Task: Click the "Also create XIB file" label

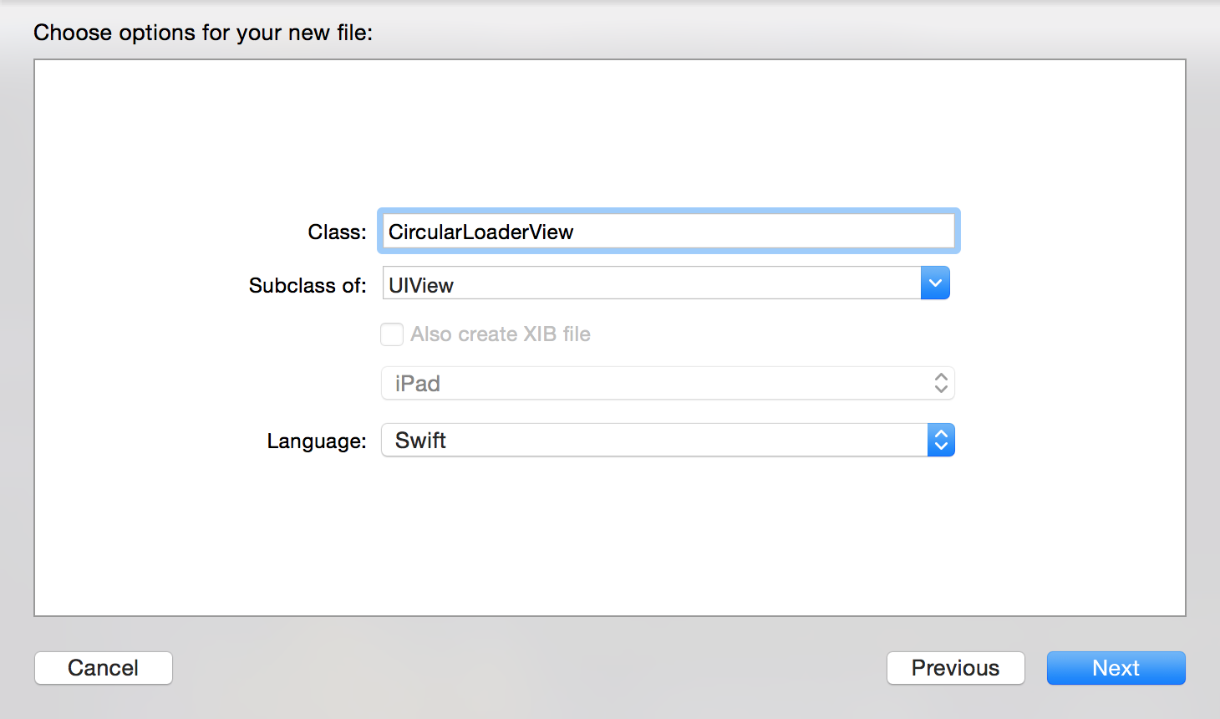Action: [501, 334]
